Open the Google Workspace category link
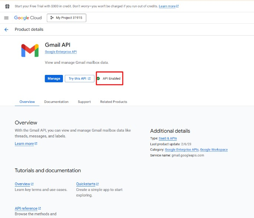 coord(214,149)
